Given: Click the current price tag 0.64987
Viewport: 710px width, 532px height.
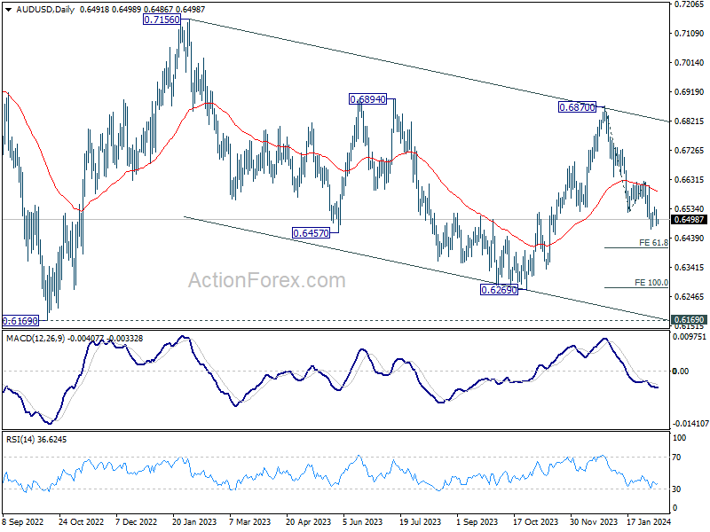Looking at the screenshot, I should [x=689, y=219].
